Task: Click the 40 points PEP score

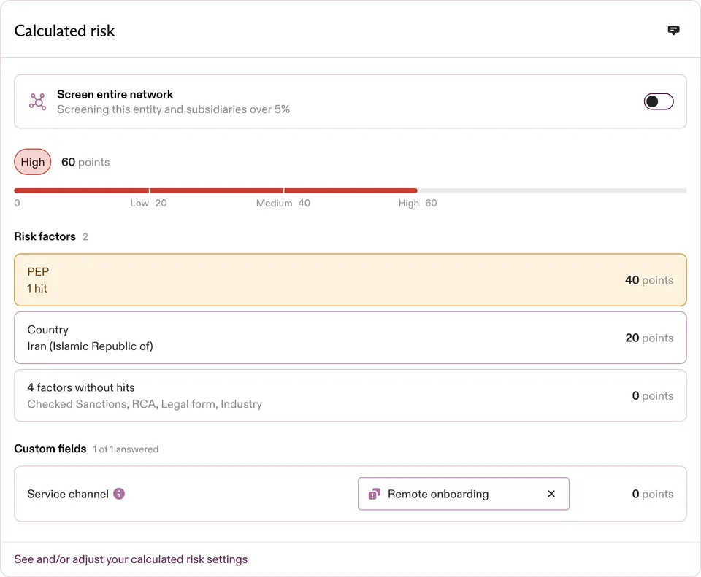Action: (x=649, y=280)
